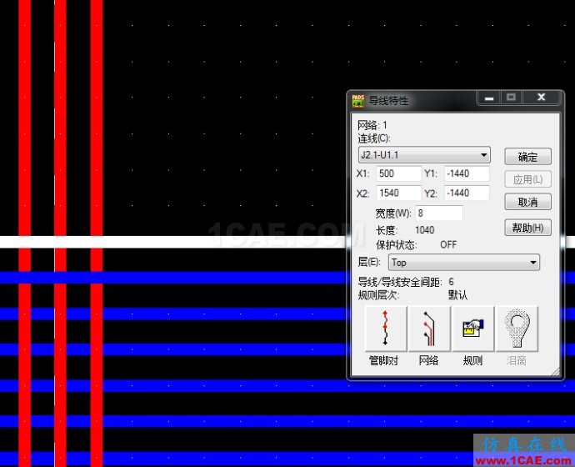Click the X2 field showing 1540
Screen dimensions: 575x467
coord(398,193)
